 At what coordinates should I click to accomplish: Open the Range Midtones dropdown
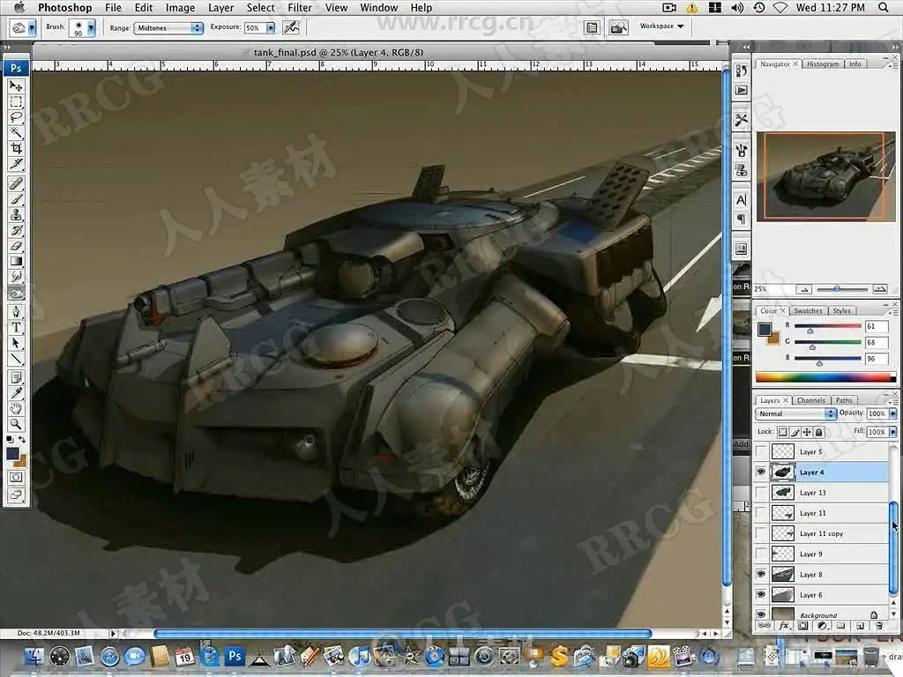(168, 27)
